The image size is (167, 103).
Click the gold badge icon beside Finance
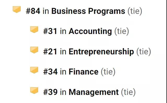pos(34,70)
